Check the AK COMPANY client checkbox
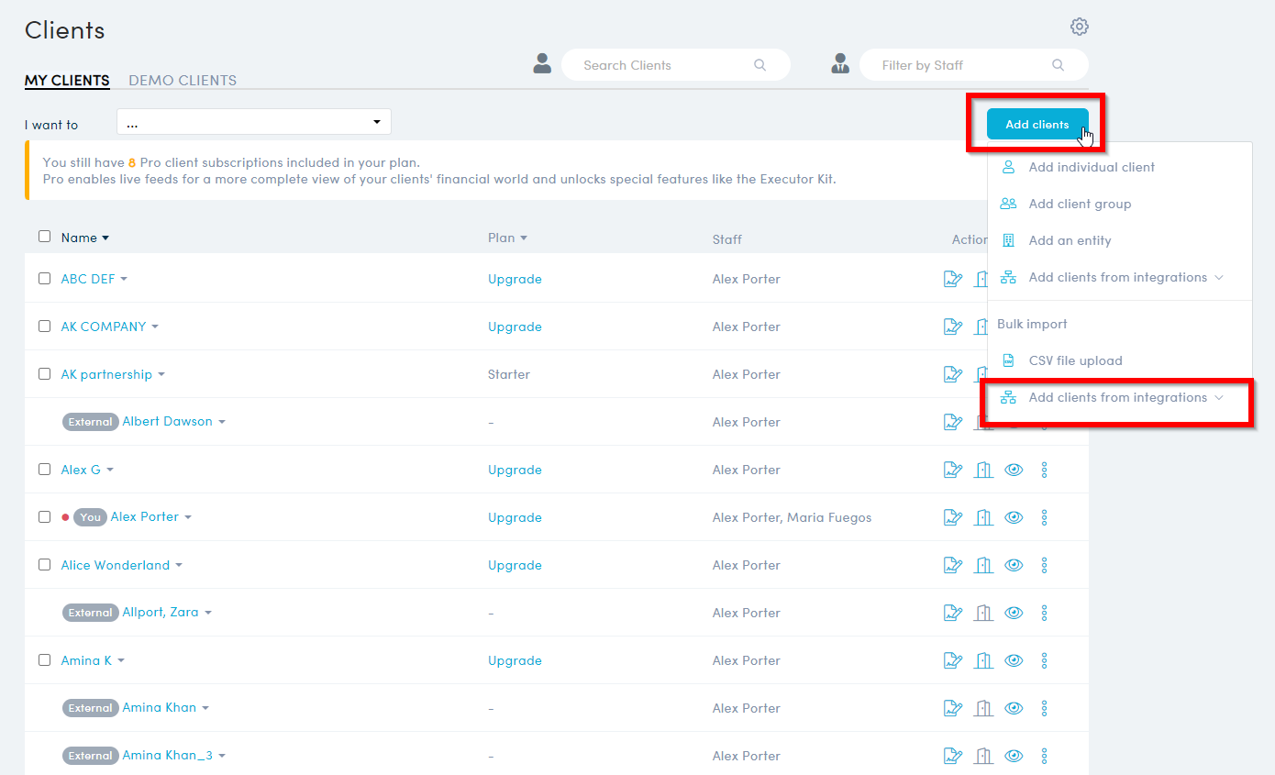 [44, 326]
